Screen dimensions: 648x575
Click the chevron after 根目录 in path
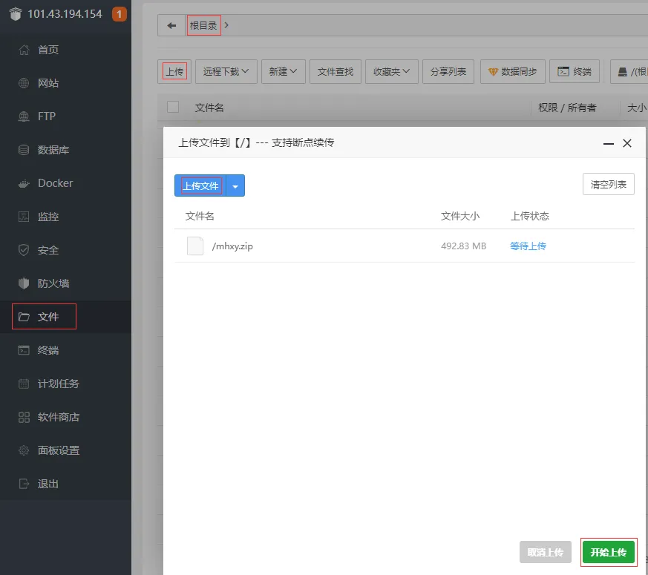[226, 25]
